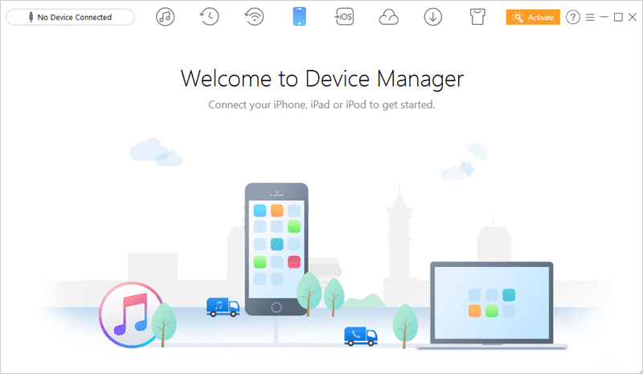
Task: Open the hamburger menu icon
Action: click(x=590, y=17)
